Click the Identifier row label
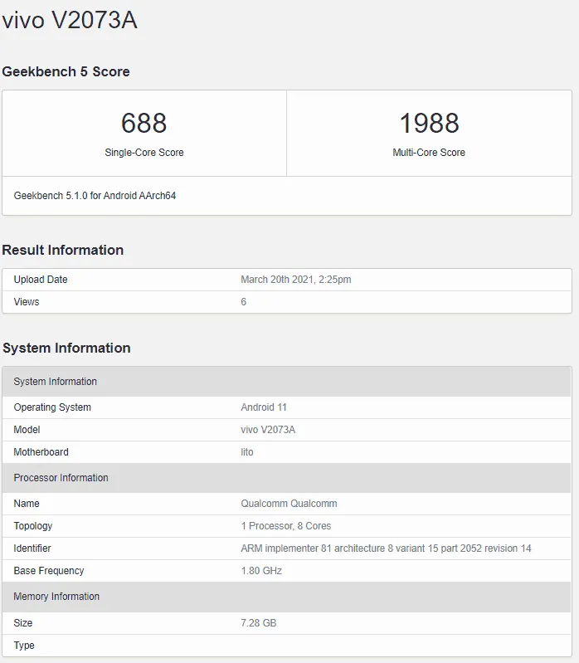The image size is (579, 663). click(32, 548)
